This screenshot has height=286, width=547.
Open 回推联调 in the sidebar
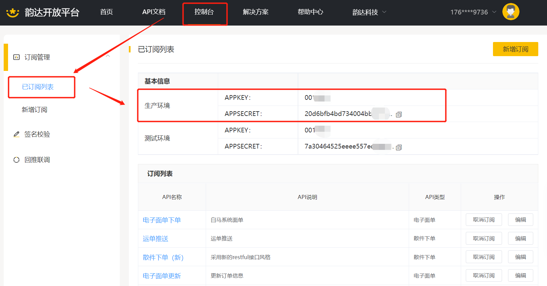pos(37,160)
